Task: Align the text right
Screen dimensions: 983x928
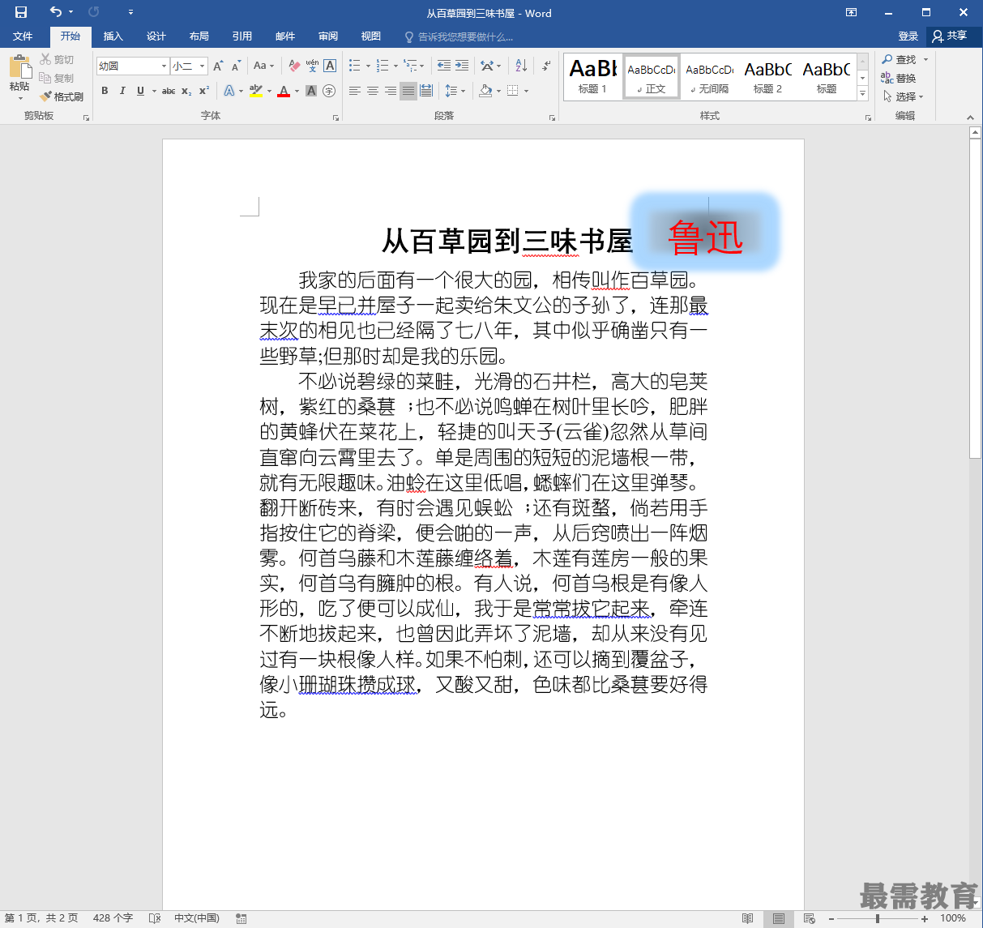Action: pos(391,91)
